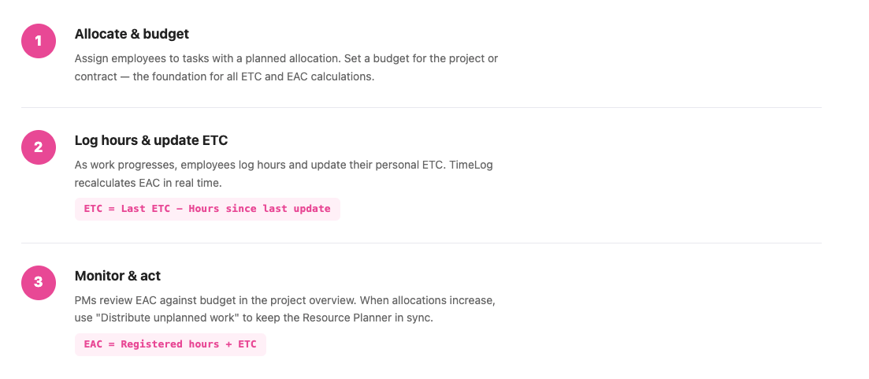Click the ETC formula code chip
The width and height of the screenshot is (869, 379).
tap(207, 209)
